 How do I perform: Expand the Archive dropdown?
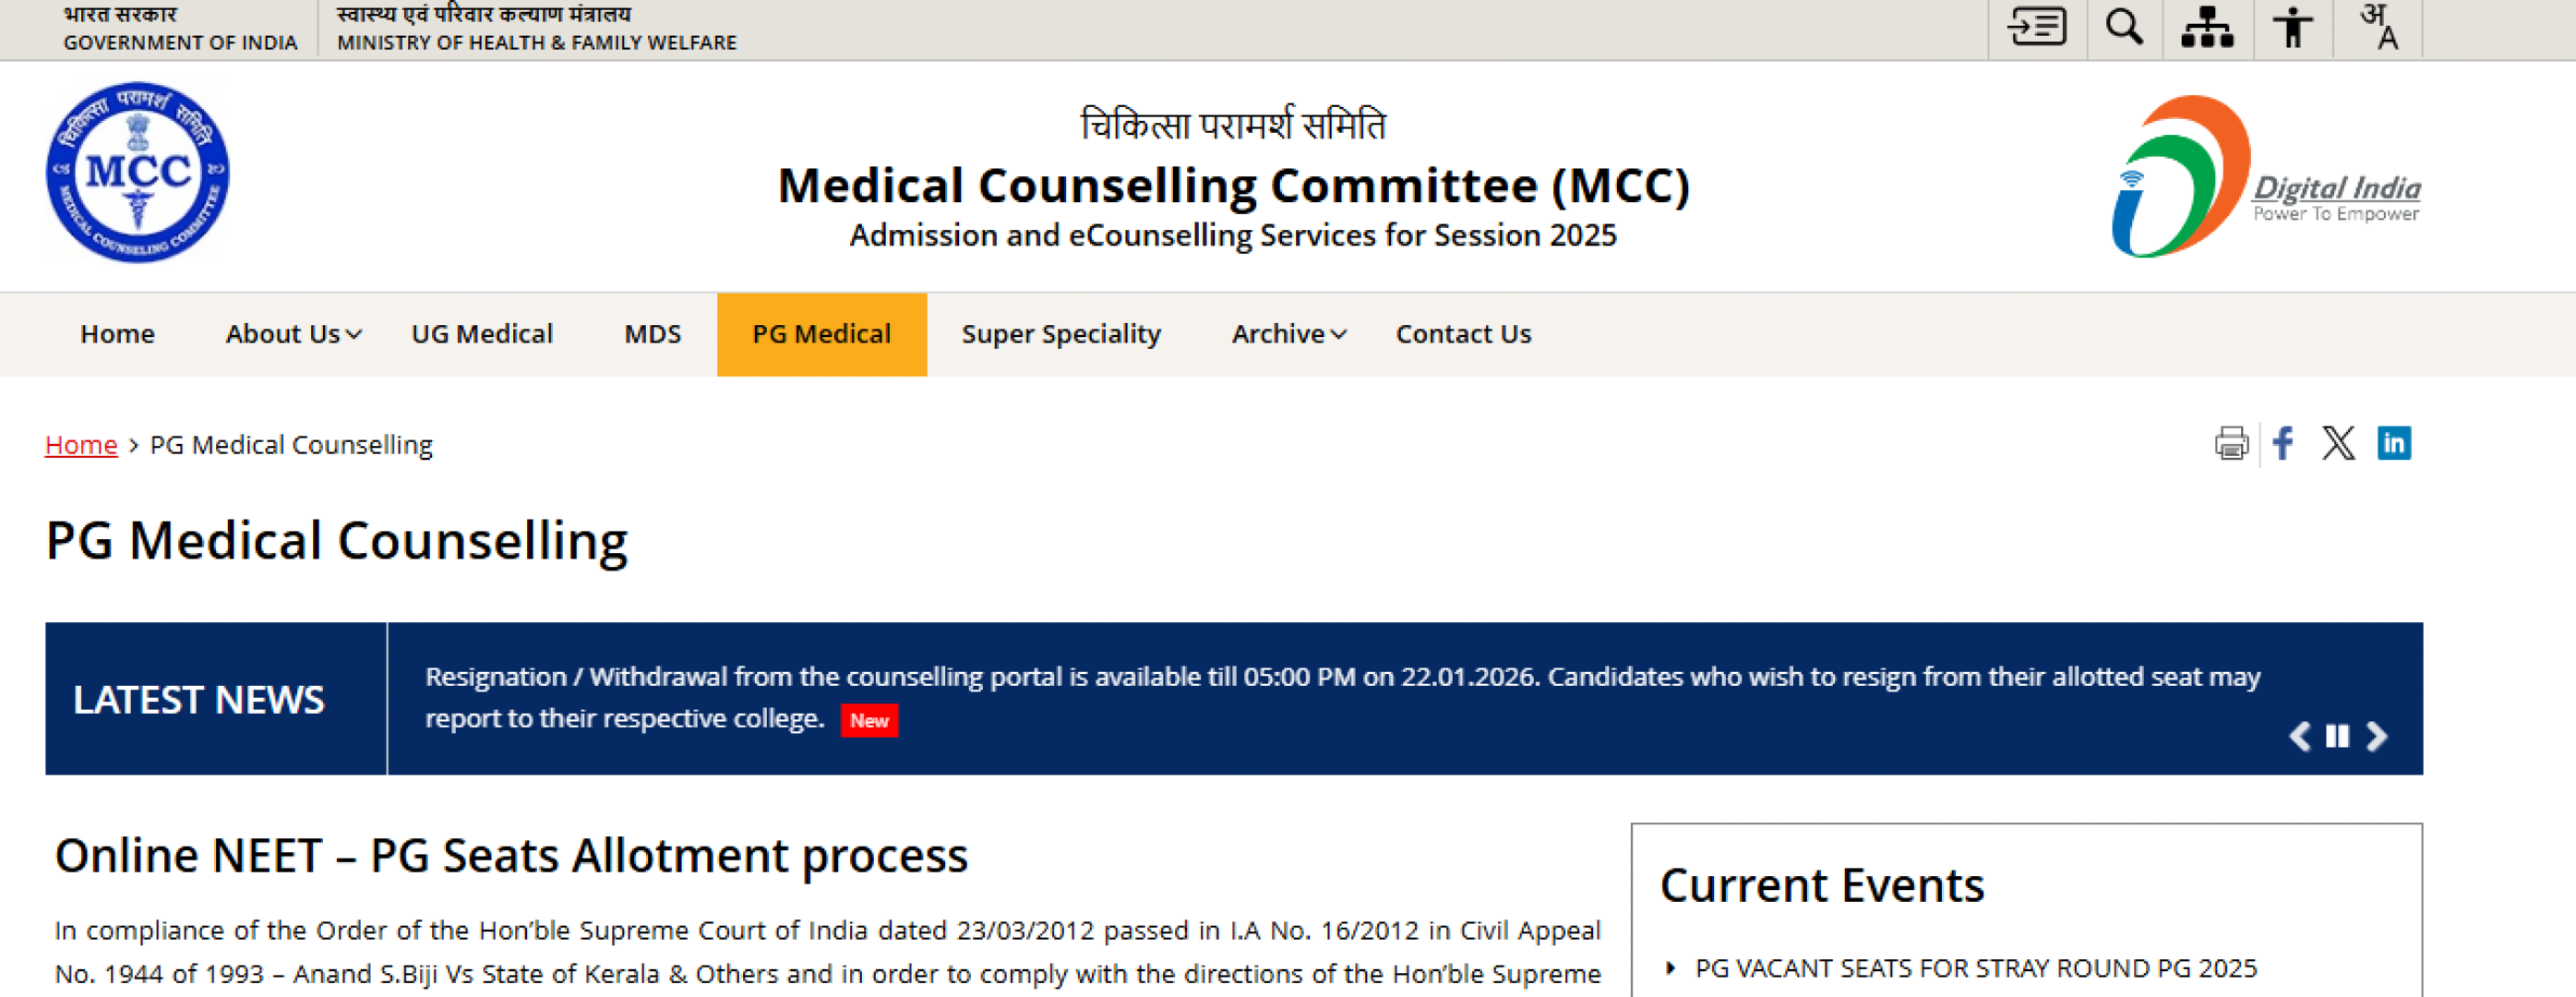pos(1288,334)
